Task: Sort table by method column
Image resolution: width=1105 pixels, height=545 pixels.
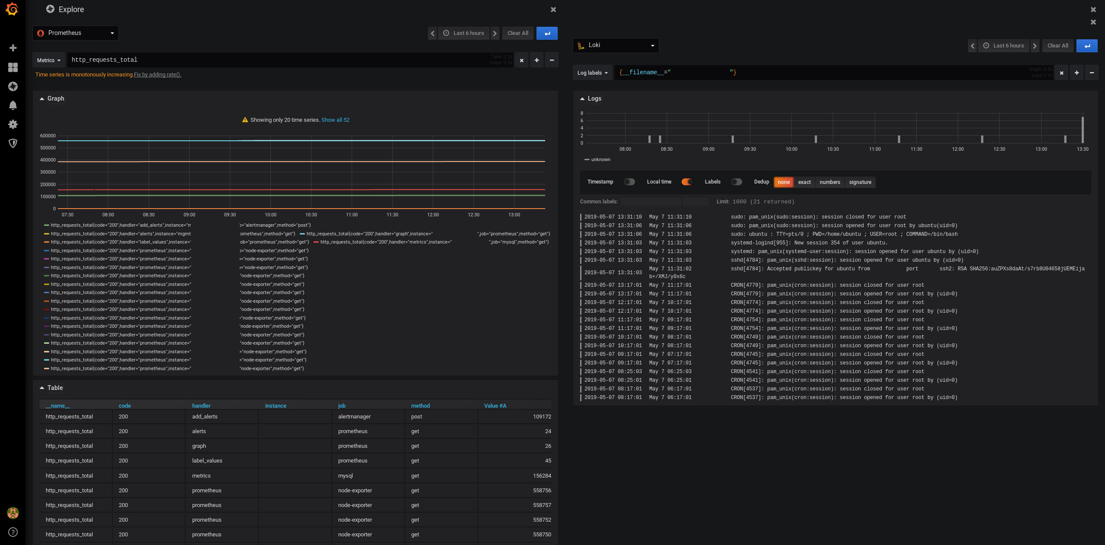Action: pos(420,406)
